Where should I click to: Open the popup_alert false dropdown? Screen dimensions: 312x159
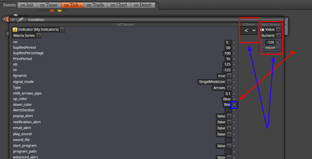pos(229,116)
